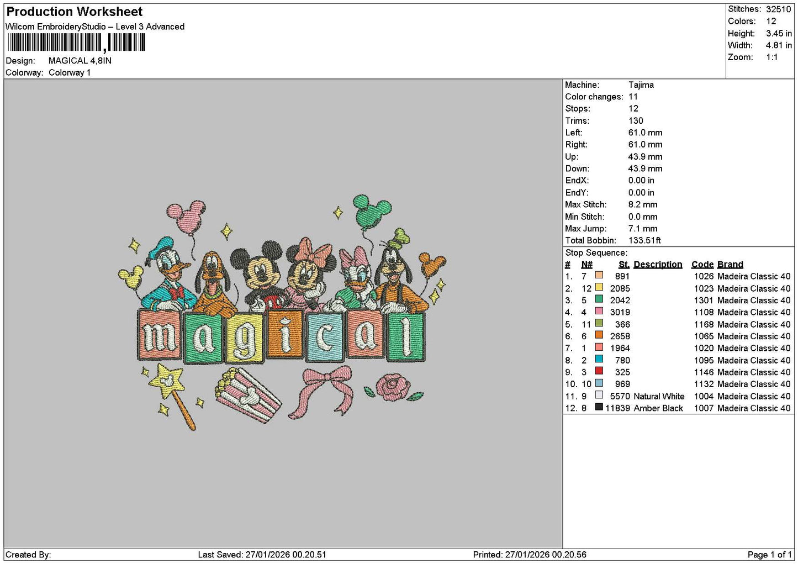Click the color changes value '11'
Viewport: 798px width, 564px height.
(633, 97)
